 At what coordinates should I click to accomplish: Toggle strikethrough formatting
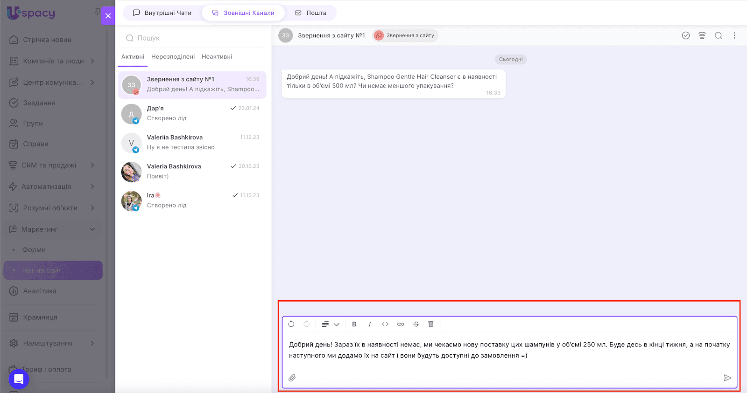416,324
